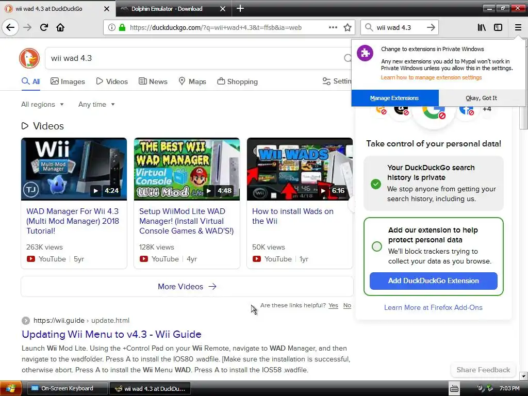The width and height of the screenshot is (528, 396).
Task: Click the 7:03 PM taskbar clock
Action: 509,389
